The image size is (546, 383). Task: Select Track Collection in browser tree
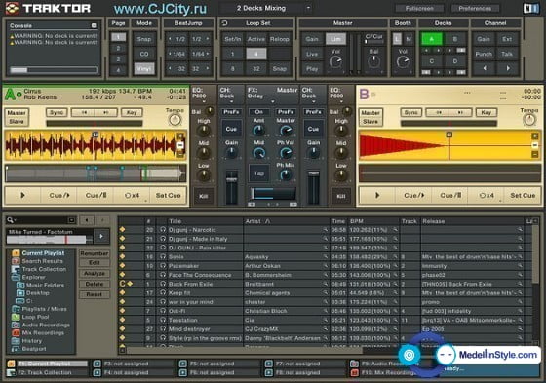(44, 269)
